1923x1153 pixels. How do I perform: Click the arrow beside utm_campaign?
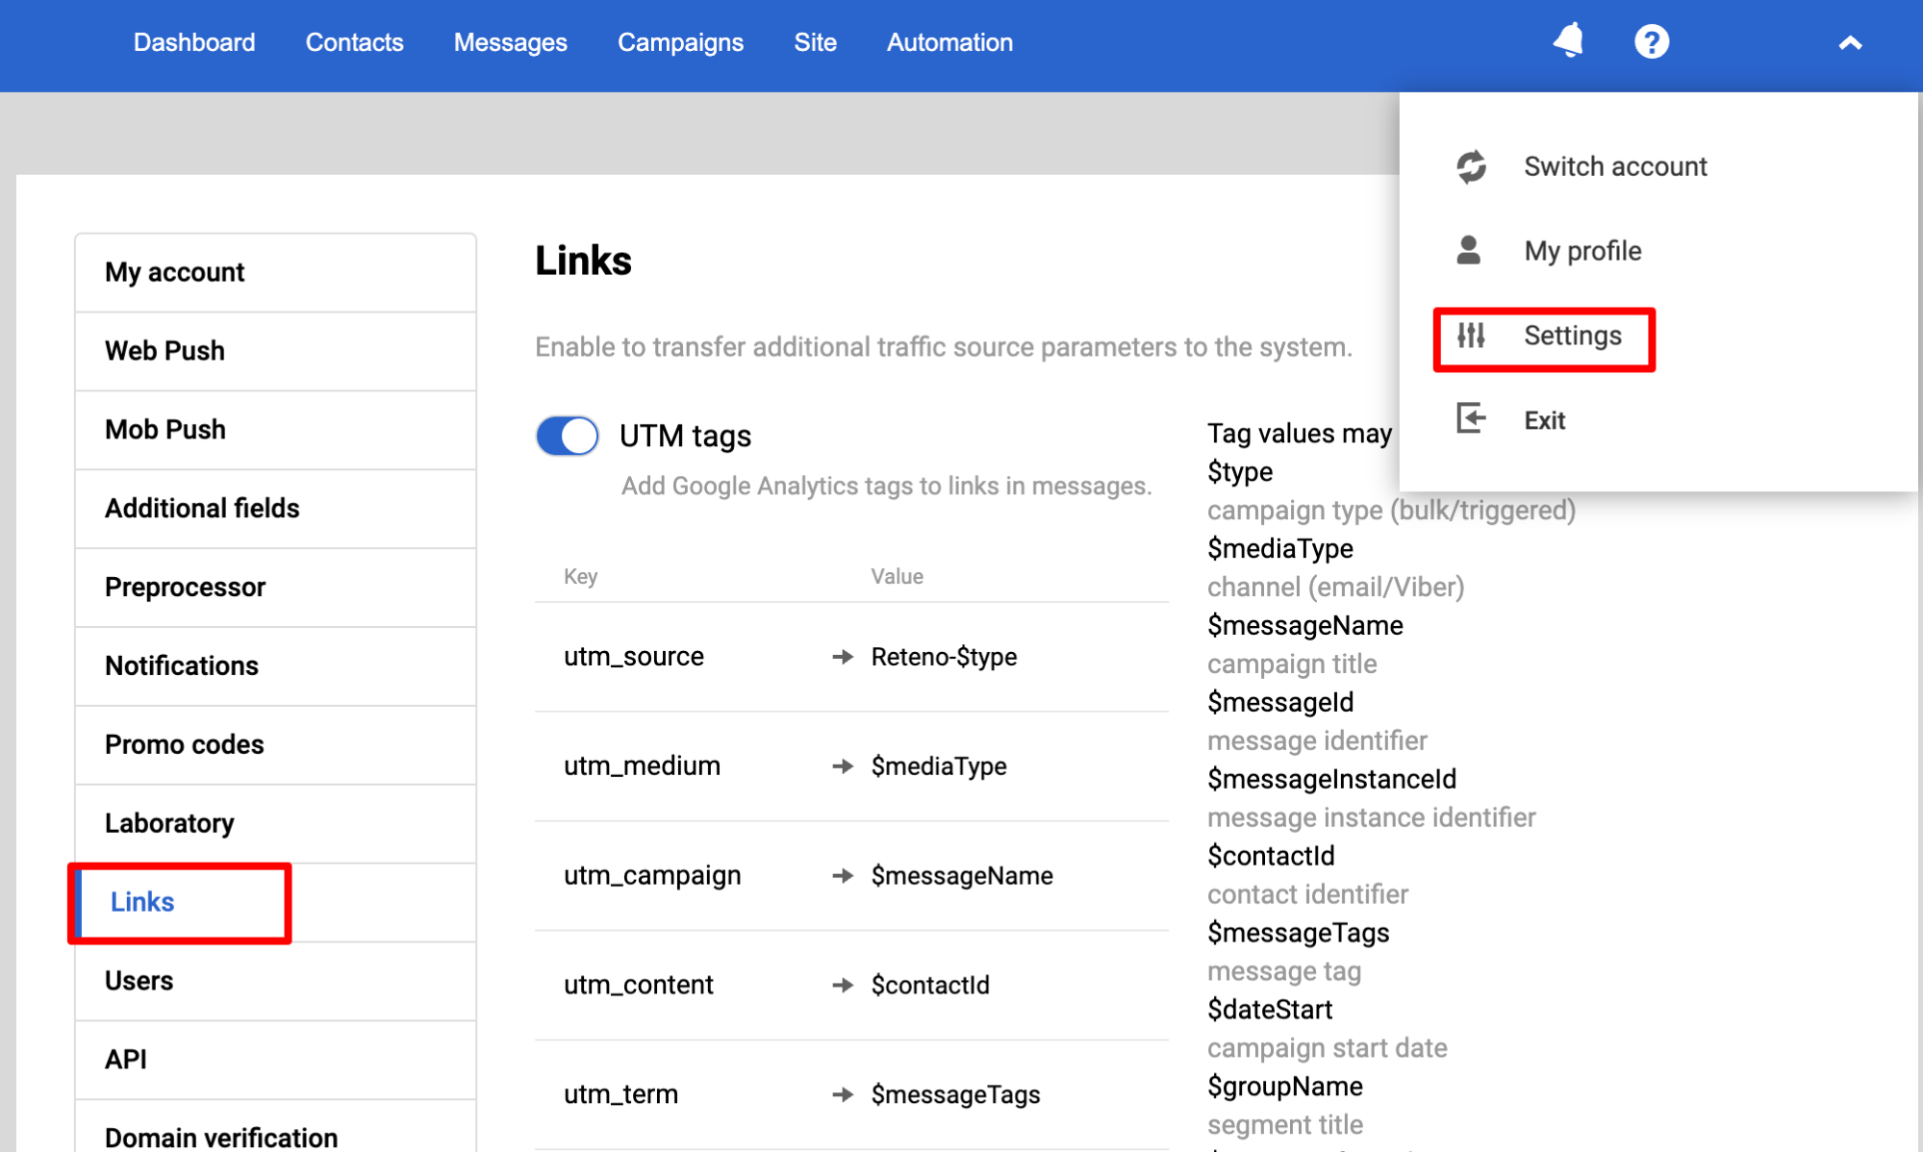pos(843,876)
